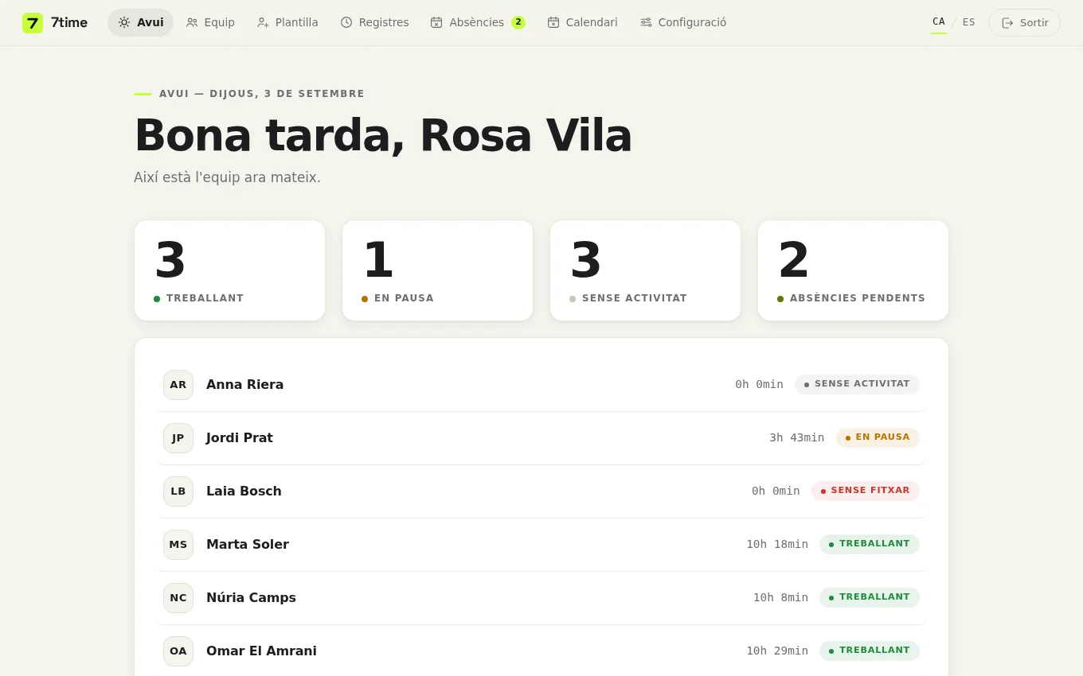Click the add-person icon beside Plantilla

coord(263,22)
